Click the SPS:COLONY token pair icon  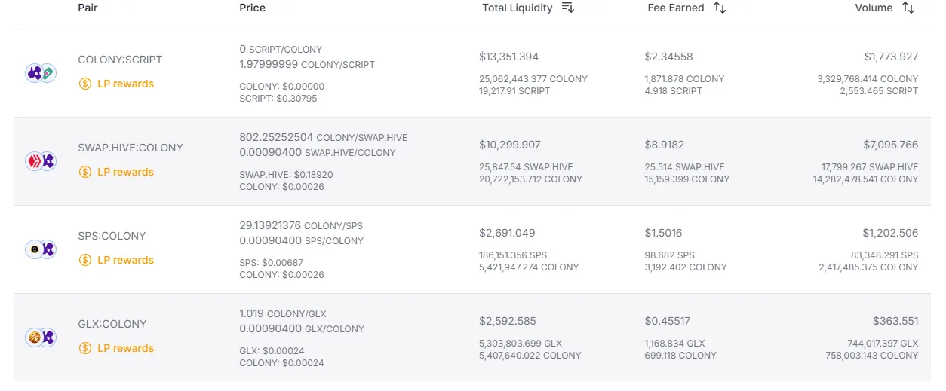coord(41,249)
